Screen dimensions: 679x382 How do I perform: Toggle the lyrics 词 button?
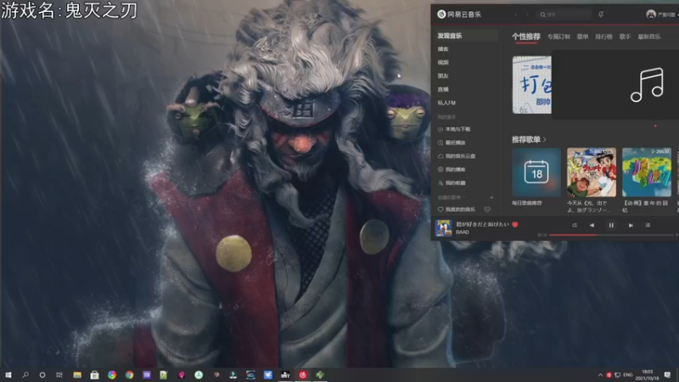point(648,225)
